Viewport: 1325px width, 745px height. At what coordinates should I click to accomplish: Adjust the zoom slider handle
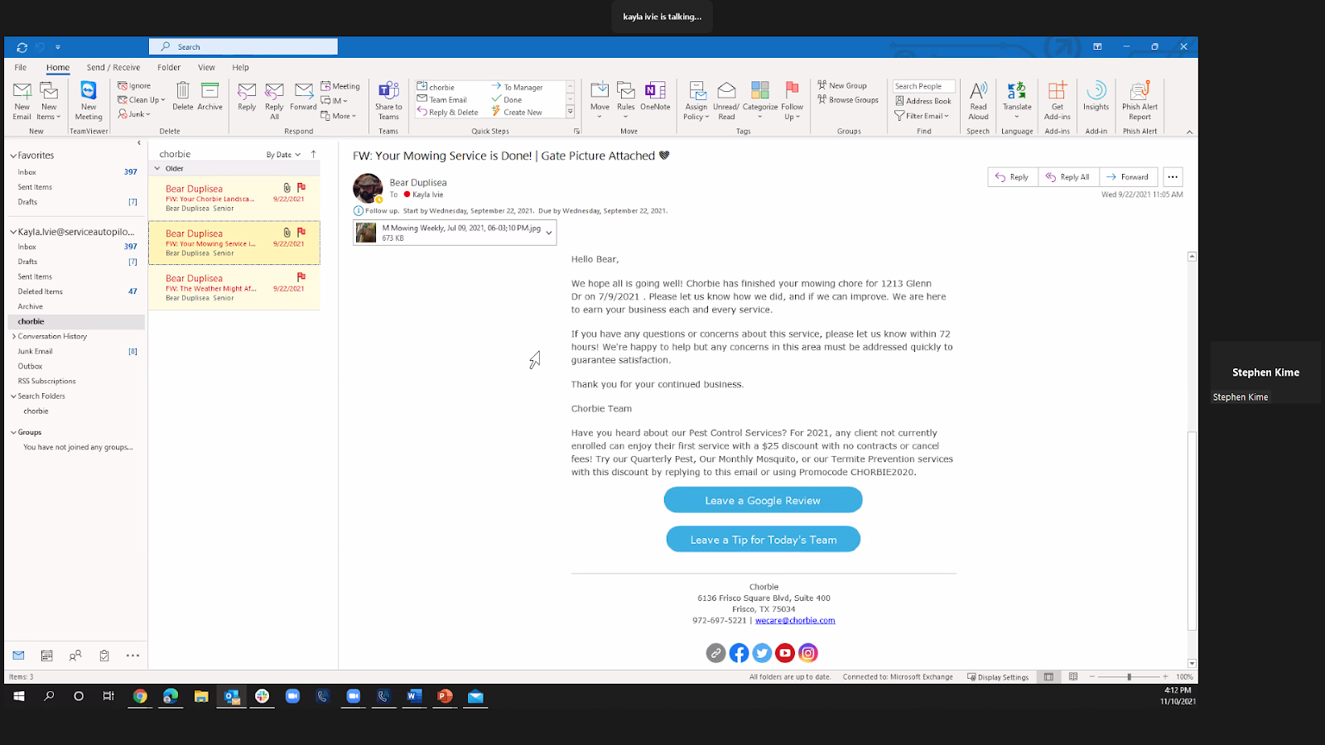[x=1129, y=677]
